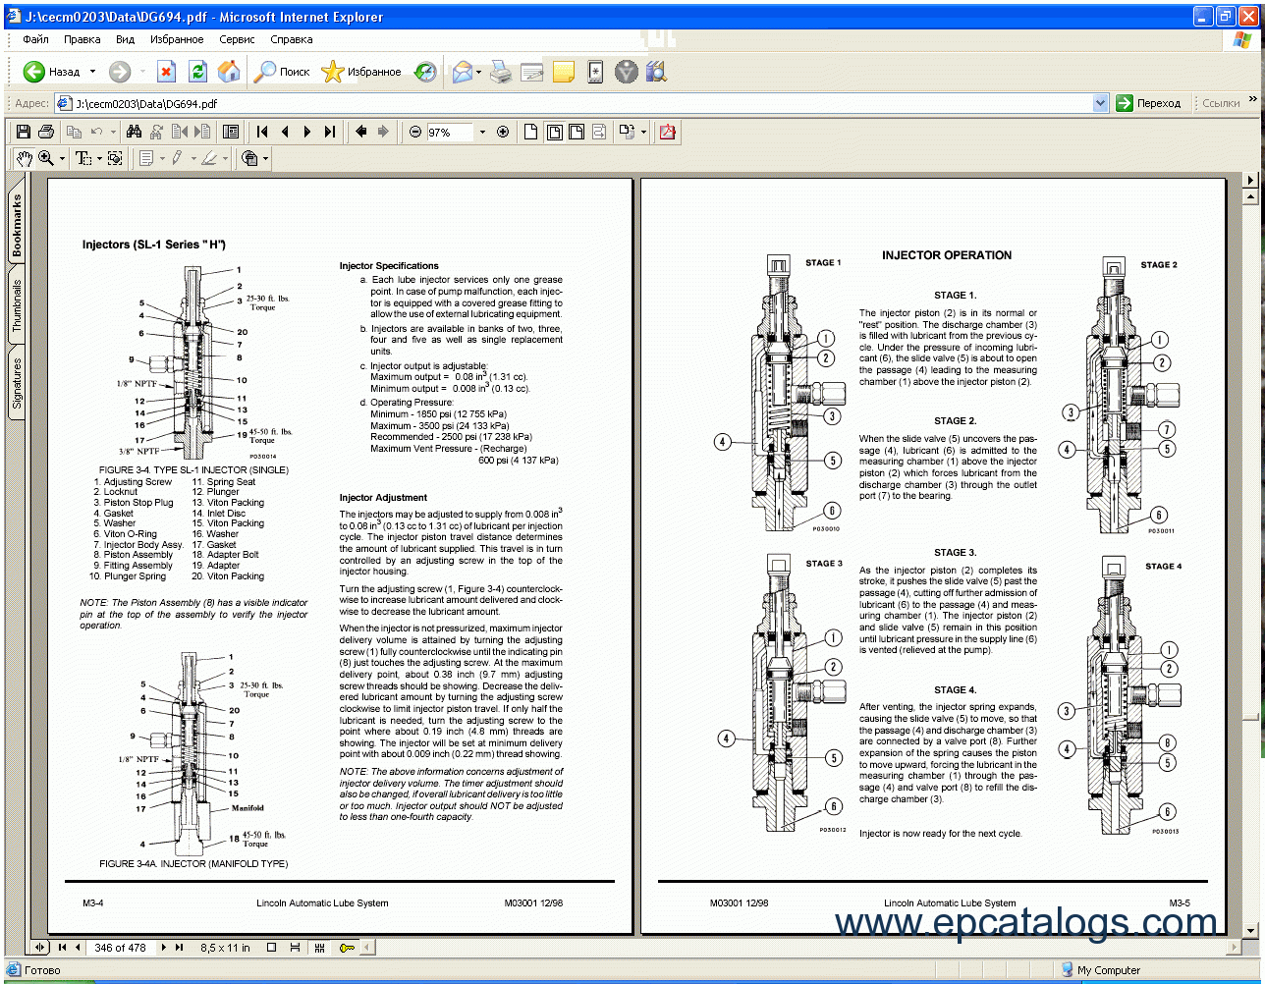1265x984 pixels.
Task: Open the back history dropdown arrow
Action: coord(93,72)
